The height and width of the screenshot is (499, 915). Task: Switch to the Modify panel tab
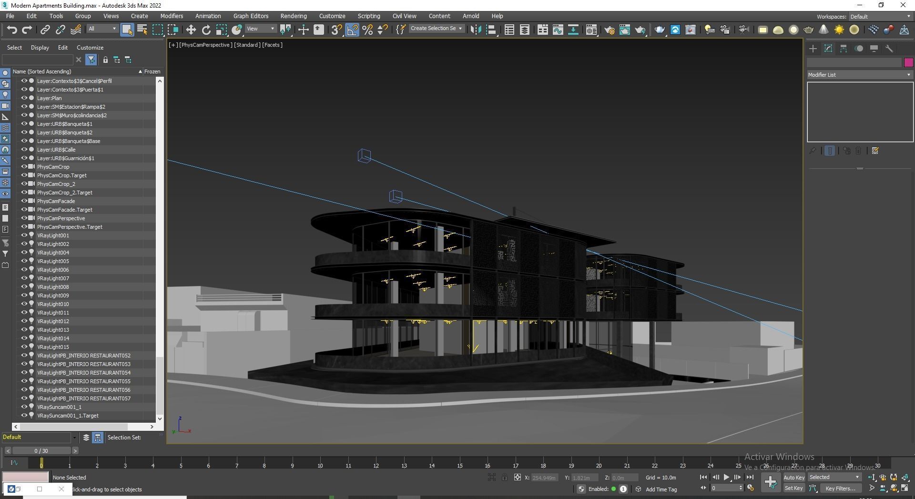[x=828, y=49]
